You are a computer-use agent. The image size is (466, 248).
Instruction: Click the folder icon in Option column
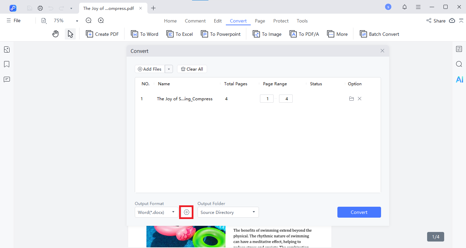[351, 99]
